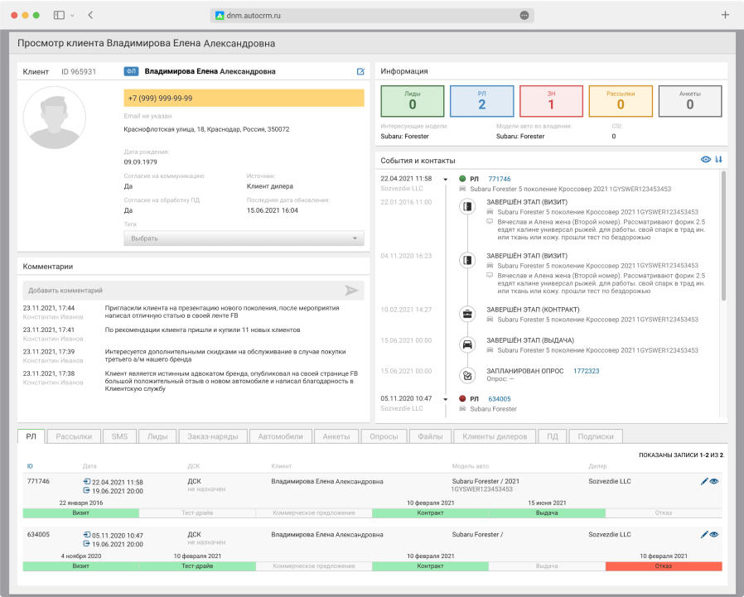Switch to the Заказ-наряды tab
The width and height of the screenshot is (744, 597).
coord(212,436)
